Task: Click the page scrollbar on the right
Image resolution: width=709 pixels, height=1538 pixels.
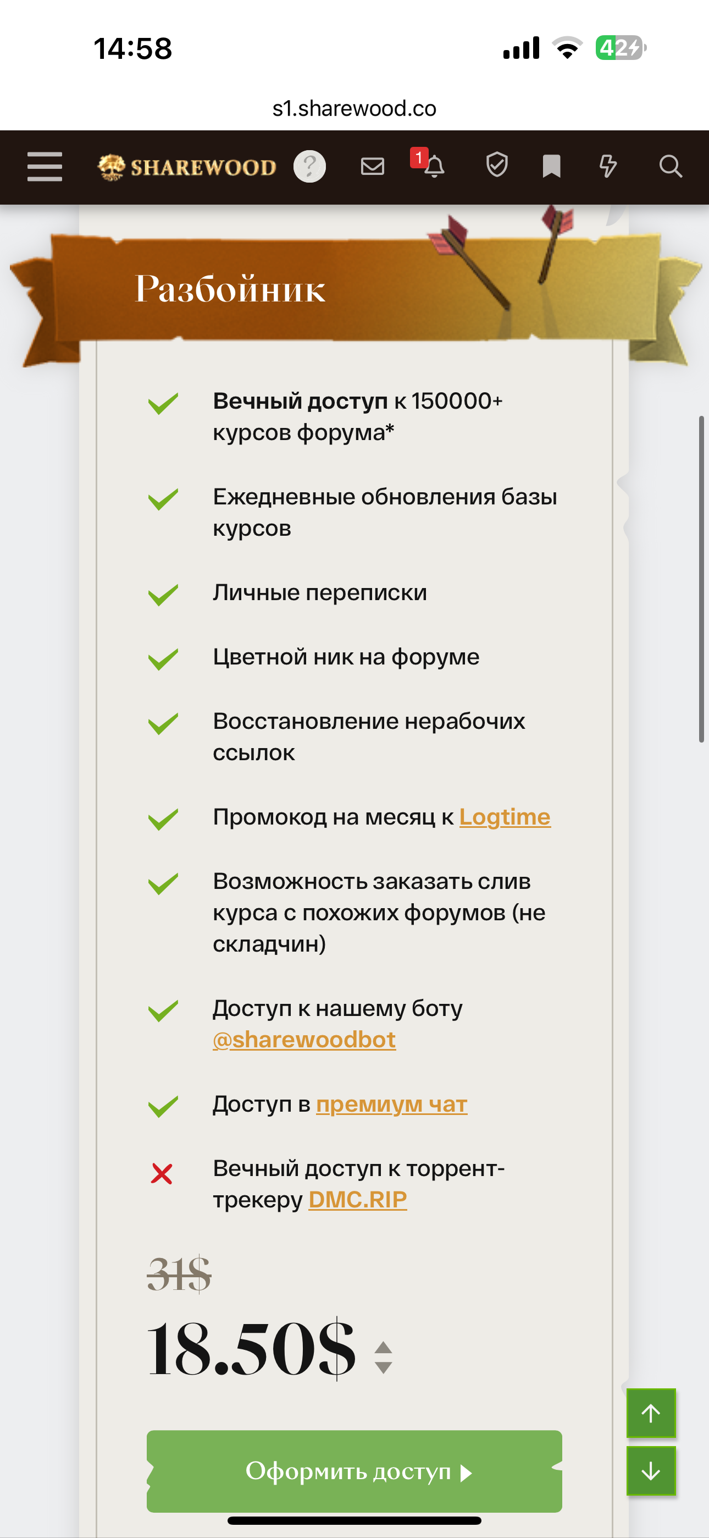Action: point(701,579)
